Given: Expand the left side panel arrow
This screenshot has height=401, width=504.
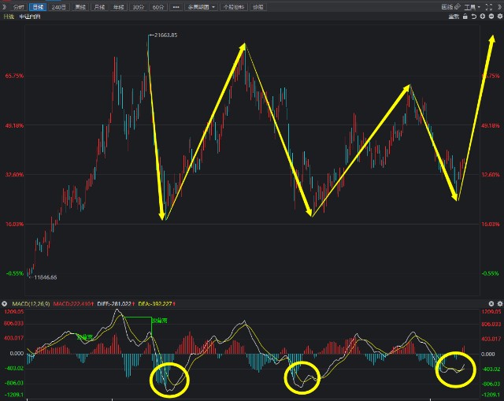Looking at the screenshot, I should point(4,6).
